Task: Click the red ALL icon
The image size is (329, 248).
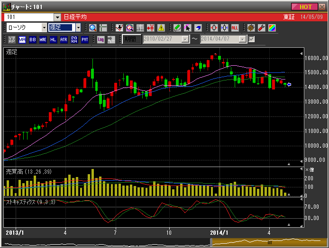Action: (235, 27)
